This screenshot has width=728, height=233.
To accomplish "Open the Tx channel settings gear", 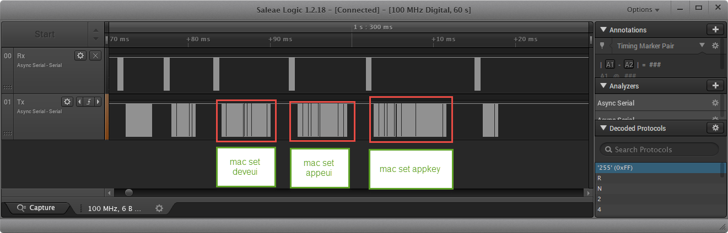I will (67, 102).
